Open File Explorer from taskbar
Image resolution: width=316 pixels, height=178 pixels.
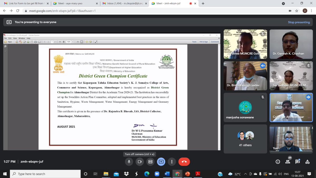[106, 174]
